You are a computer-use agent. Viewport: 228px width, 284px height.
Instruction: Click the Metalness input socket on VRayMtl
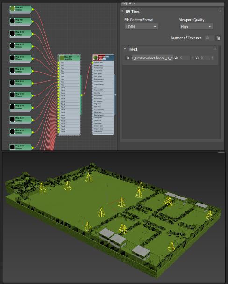click(93, 112)
